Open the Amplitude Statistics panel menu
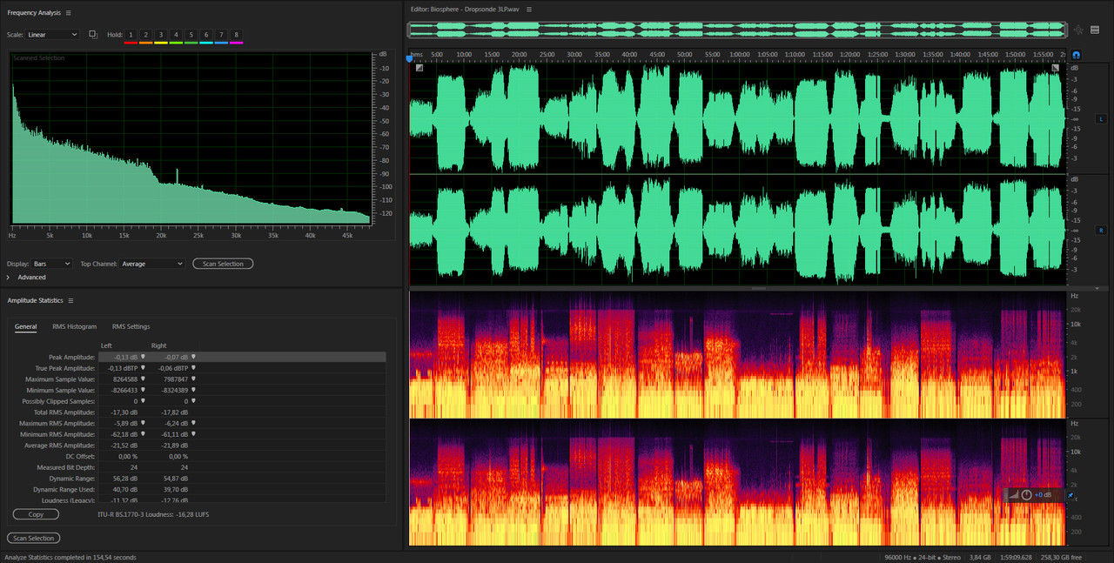The width and height of the screenshot is (1114, 563). tap(71, 300)
